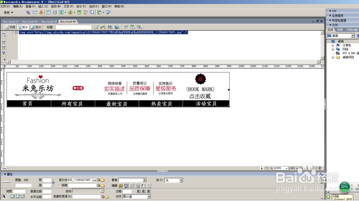The width and height of the screenshot is (359, 201).
Task: Open the 命令(C) menu
Action: click(x=81, y=6)
